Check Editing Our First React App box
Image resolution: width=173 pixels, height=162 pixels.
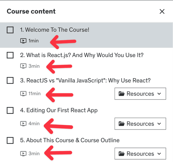10,110
